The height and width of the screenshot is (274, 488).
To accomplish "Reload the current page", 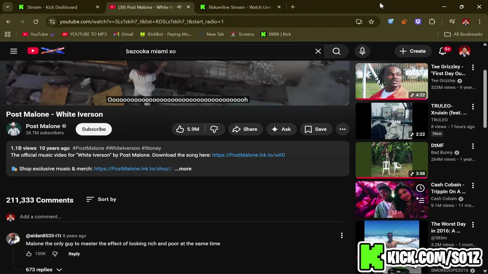I will tap(35, 22).
